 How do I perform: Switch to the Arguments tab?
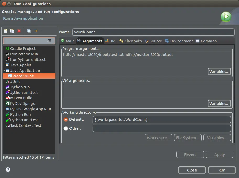(90, 41)
